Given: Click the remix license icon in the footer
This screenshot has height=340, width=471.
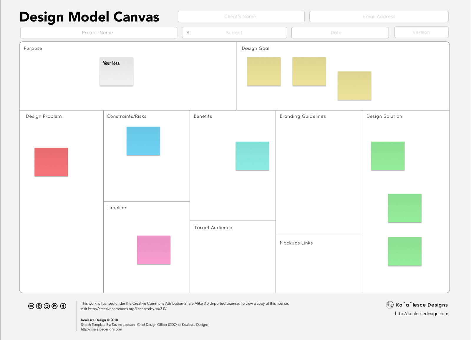Looking at the screenshot, I should click(55, 306).
